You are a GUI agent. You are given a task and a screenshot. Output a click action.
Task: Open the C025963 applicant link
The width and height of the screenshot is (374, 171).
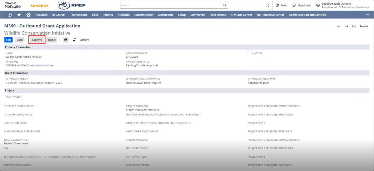[29, 65]
